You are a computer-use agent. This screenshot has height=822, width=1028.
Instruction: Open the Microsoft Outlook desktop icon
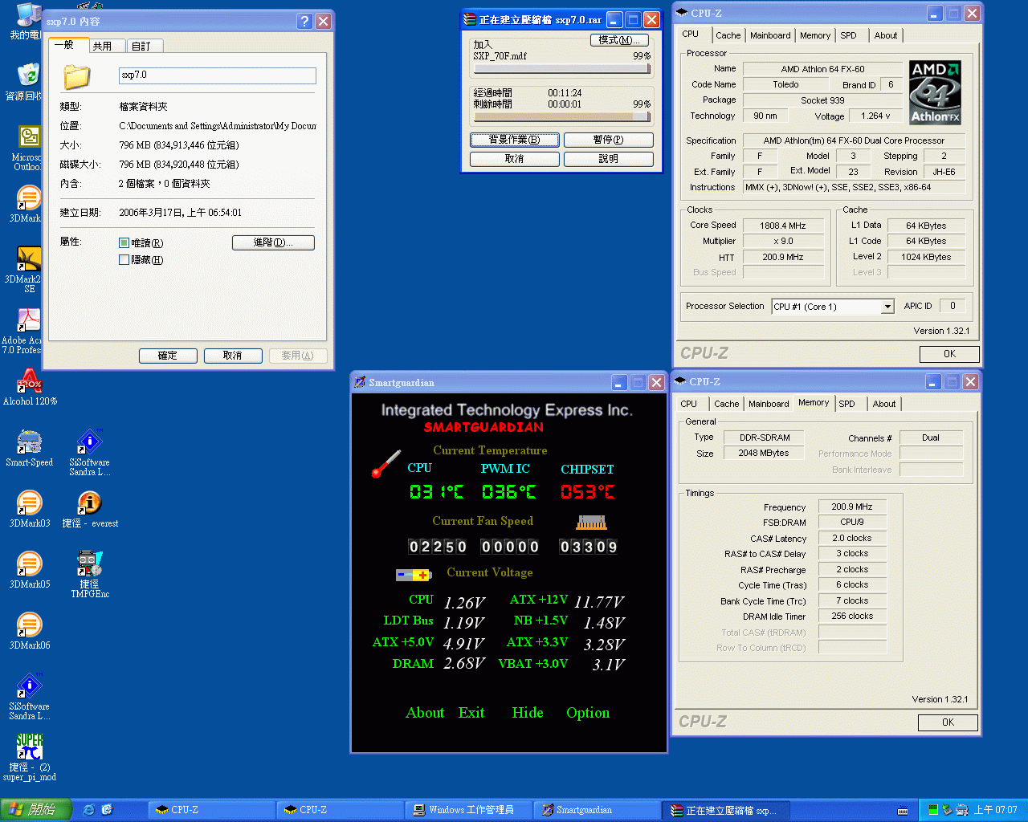tap(29, 136)
